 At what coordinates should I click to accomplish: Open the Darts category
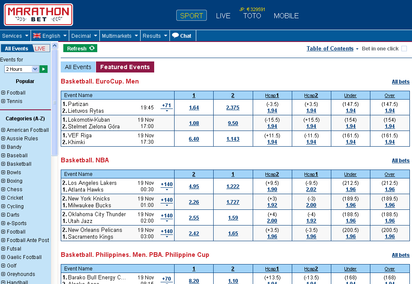(13, 215)
